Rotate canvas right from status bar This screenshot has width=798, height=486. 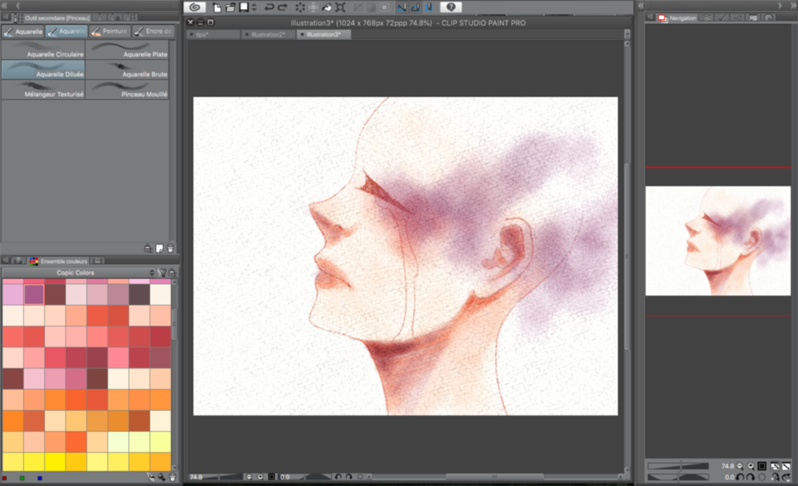(x=349, y=477)
